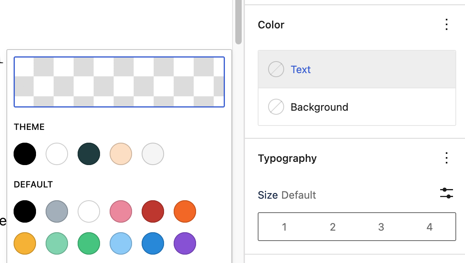Select the Text color option row
Image resolution: width=465 pixels, height=263 pixels.
click(356, 69)
